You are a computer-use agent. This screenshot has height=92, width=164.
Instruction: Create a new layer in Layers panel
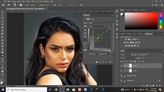point(157,86)
